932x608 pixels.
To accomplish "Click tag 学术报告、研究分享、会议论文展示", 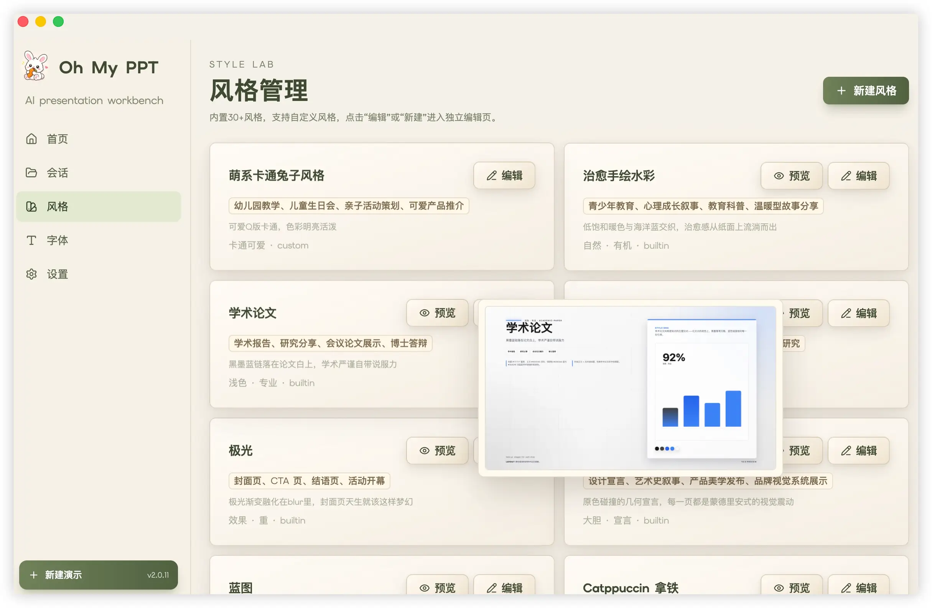I will [330, 344].
